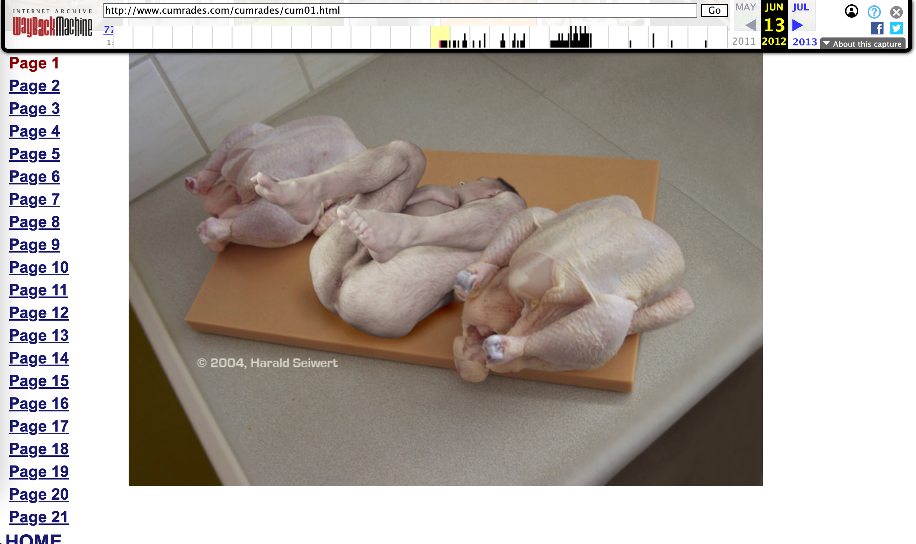
Task: Go to next capture with blue arrow
Action: click(x=797, y=25)
